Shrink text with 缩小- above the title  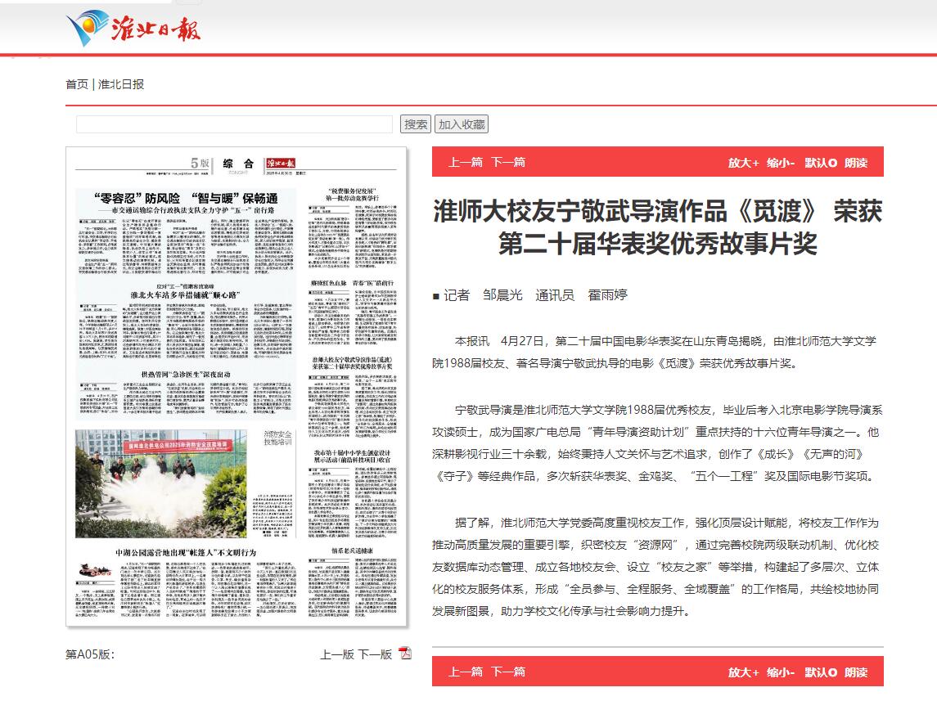click(x=781, y=163)
